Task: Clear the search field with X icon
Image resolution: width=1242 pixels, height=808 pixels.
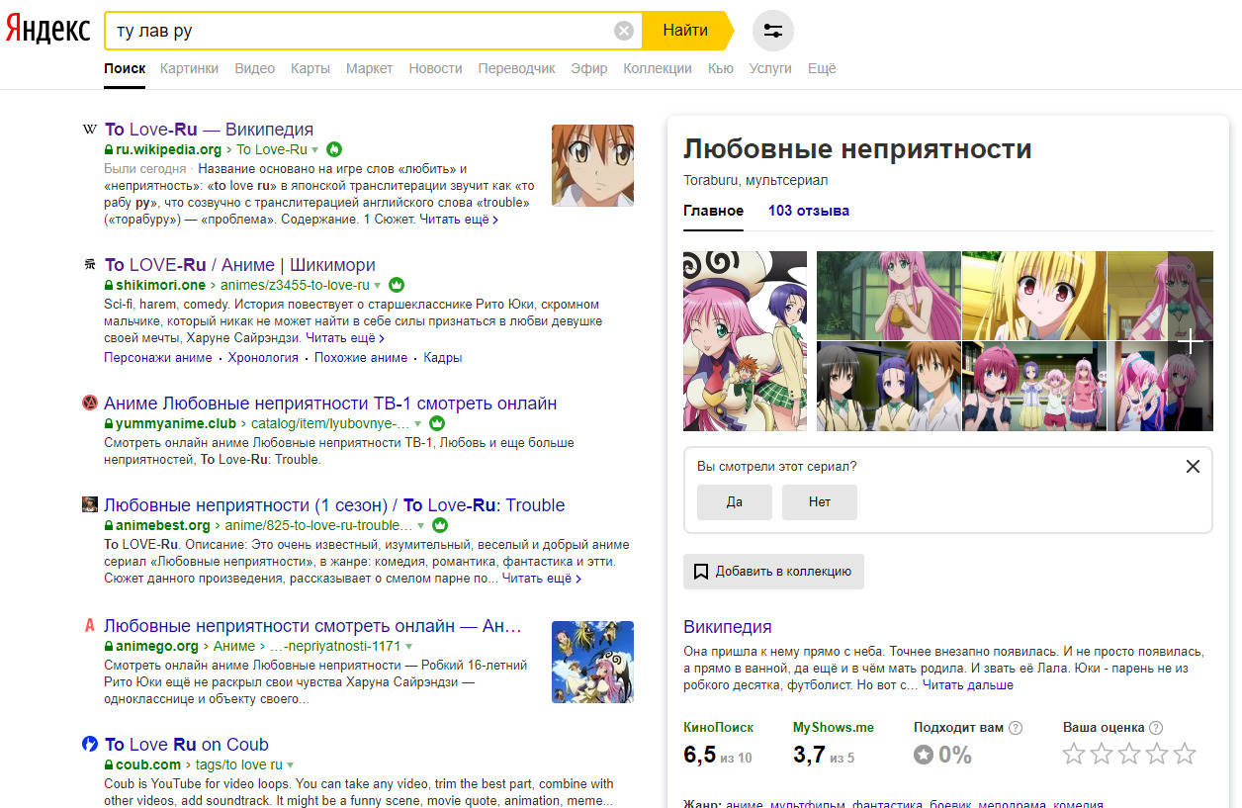Action: (624, 31)
